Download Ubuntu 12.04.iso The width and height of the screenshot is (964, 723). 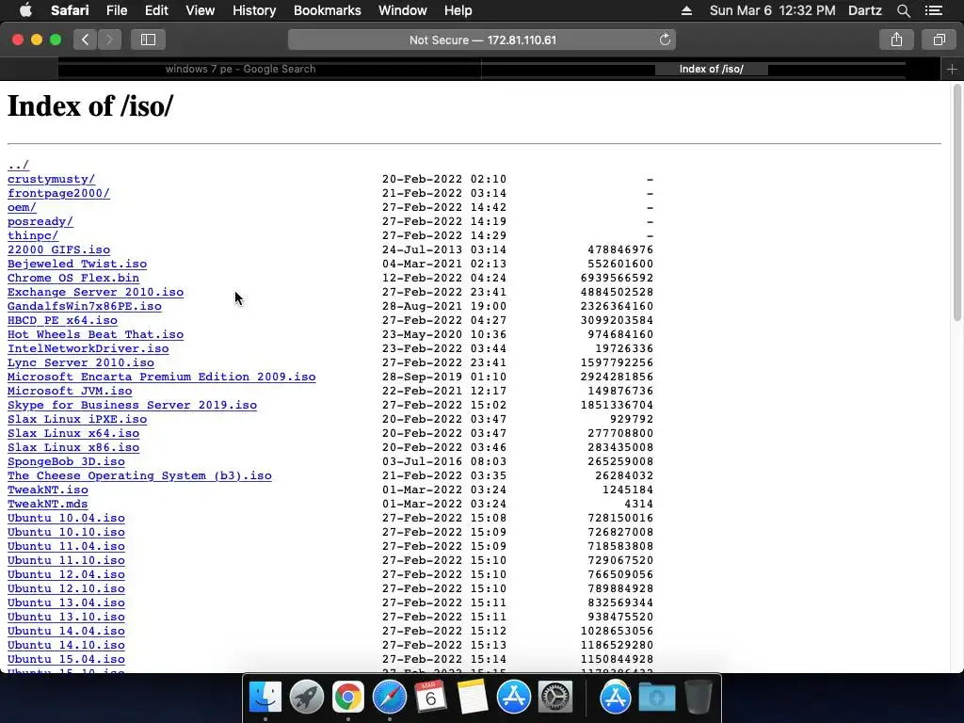tap(66, 575)
